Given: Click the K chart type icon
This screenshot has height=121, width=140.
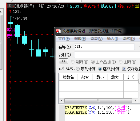Looking at the screenshot, I should tap(10, 6).
